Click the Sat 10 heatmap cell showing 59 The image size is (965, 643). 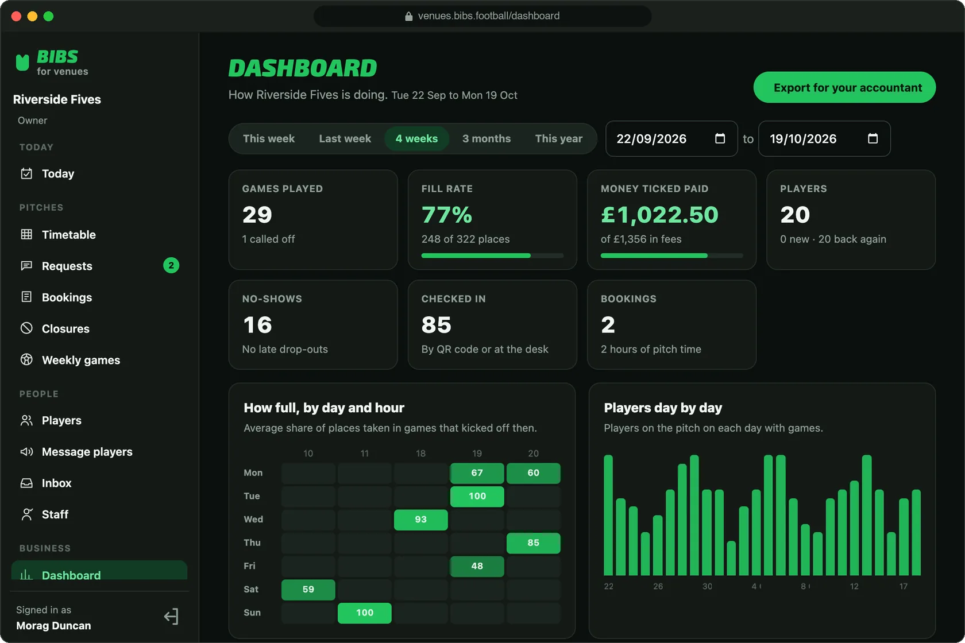(308, 590)
